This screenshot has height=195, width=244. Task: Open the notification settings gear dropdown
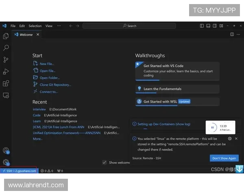[x=230, y=139]
